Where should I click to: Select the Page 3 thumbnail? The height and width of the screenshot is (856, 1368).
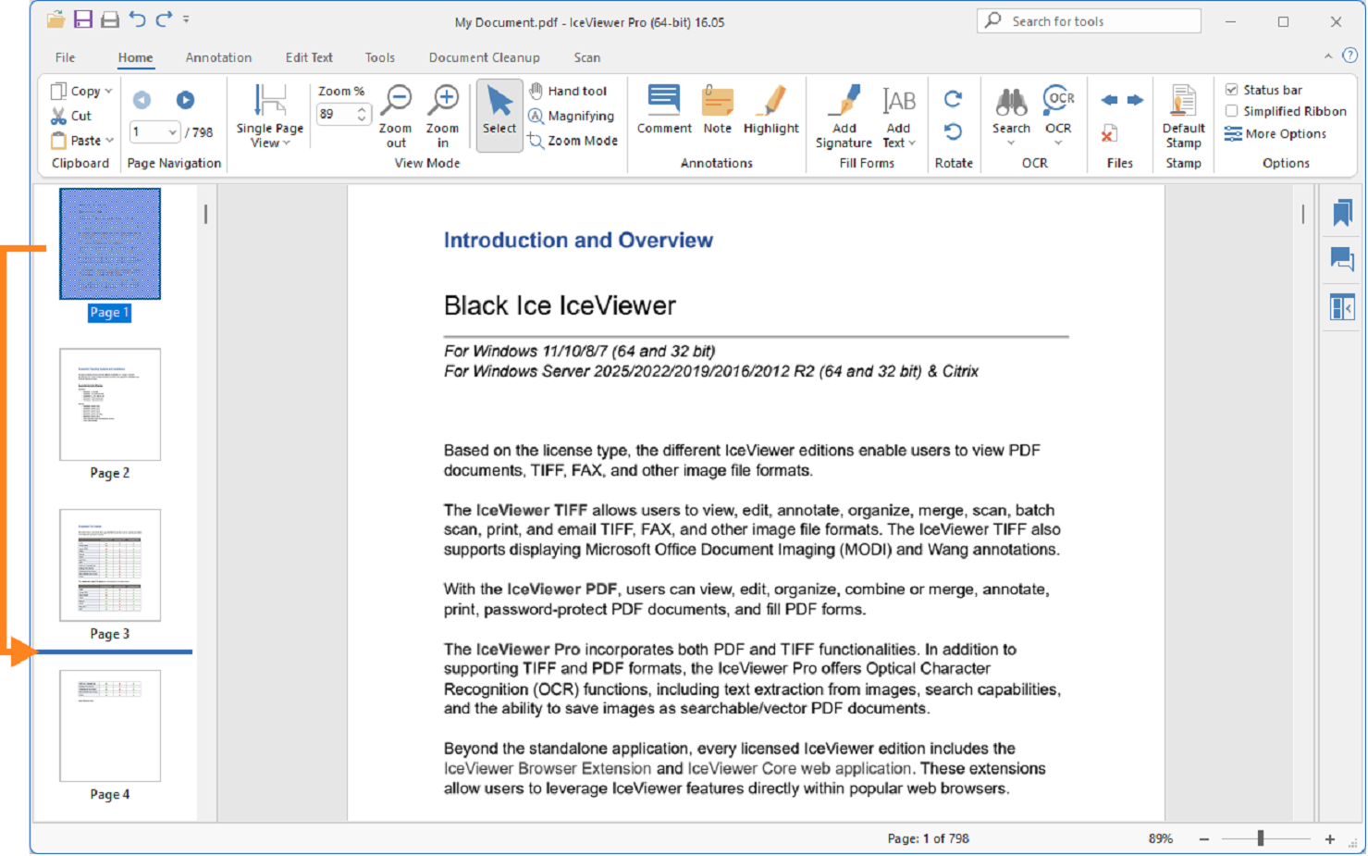coord(110,565)
